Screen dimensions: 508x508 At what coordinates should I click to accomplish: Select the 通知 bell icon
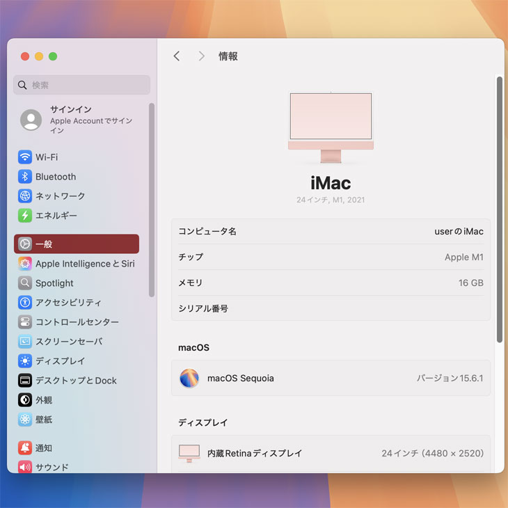pos(25,447)
